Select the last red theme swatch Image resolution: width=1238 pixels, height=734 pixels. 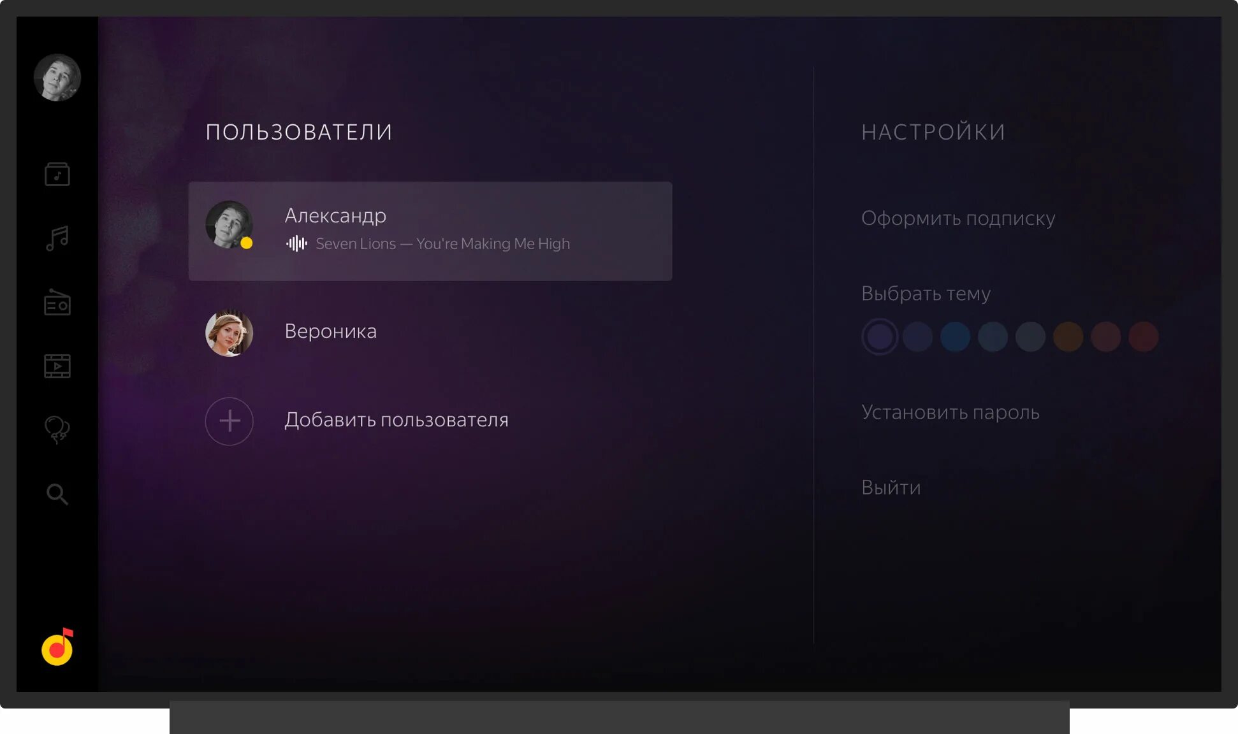1143,336
